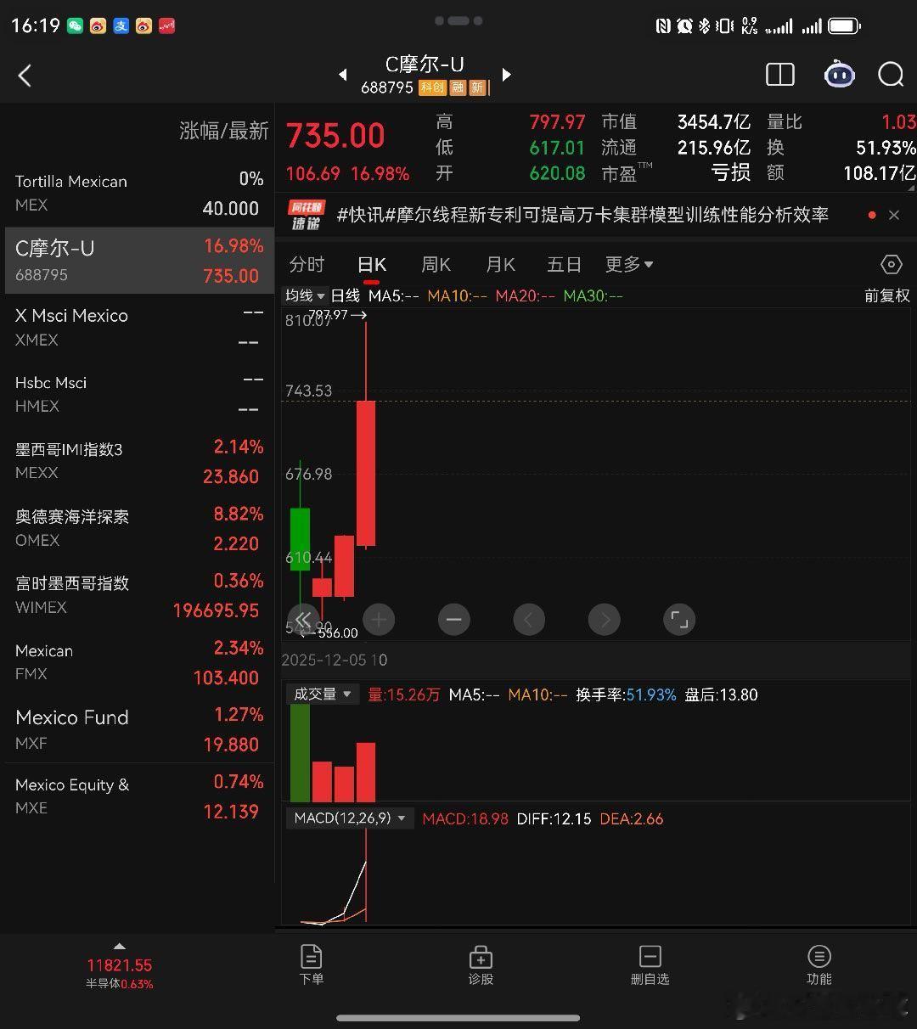
Task: Tap the Bluetooth status icon
Action: (704, 26)
